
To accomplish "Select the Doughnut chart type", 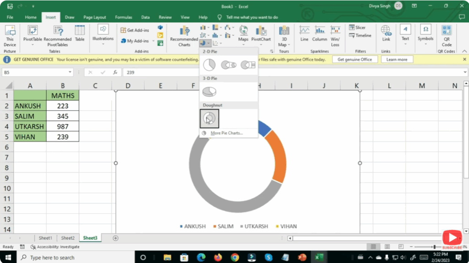I will click(x=209, y=119).
